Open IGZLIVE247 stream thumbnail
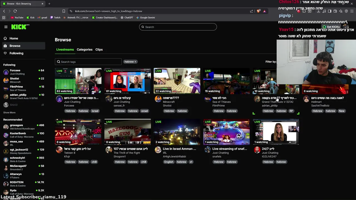 (276, 132)
